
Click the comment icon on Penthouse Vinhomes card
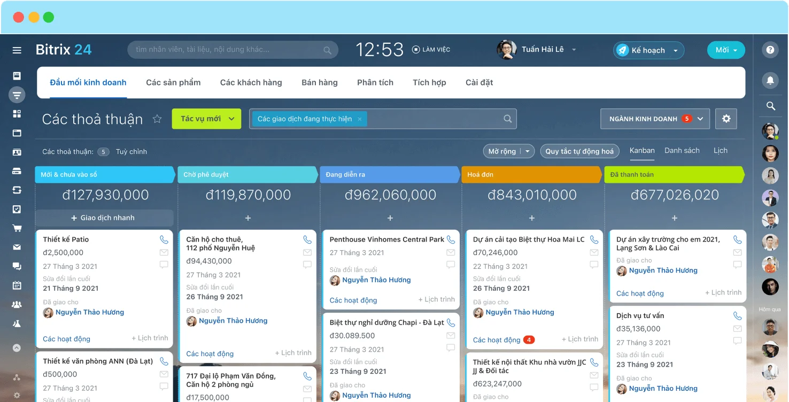tap(451, 265)
